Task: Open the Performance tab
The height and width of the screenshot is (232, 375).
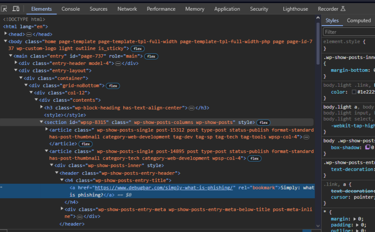Action: (161, 9)
